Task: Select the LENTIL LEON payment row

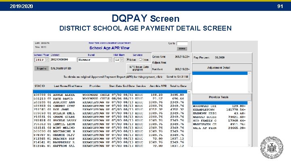Action: click(x=109, y=124)
